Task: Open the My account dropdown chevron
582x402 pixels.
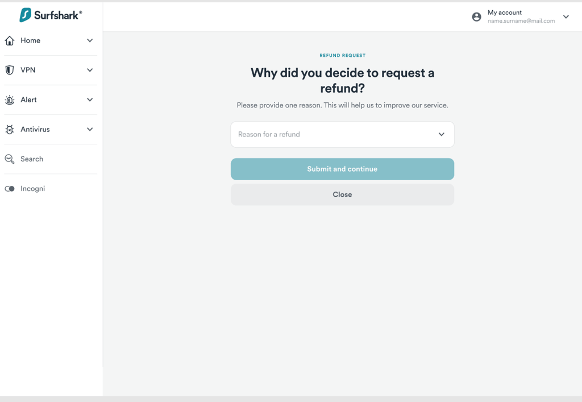Action: click(566, 16)
